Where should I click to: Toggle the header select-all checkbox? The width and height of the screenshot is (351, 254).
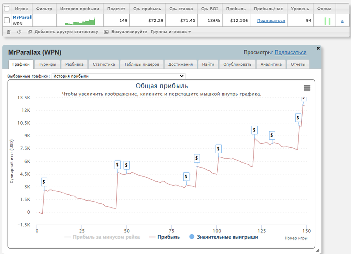[7, 9]
